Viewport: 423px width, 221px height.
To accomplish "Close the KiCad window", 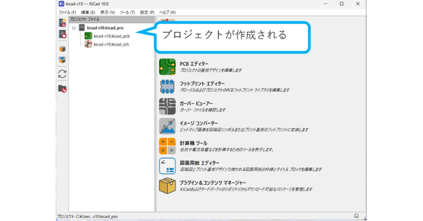I will (x=358, y=4).
